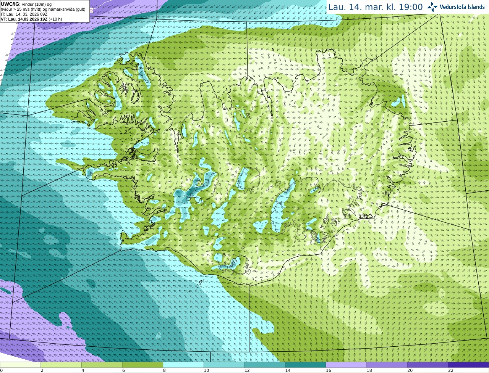
Task: Pick the medium purple 18–20 scale swatch
Action: [387, 365]
